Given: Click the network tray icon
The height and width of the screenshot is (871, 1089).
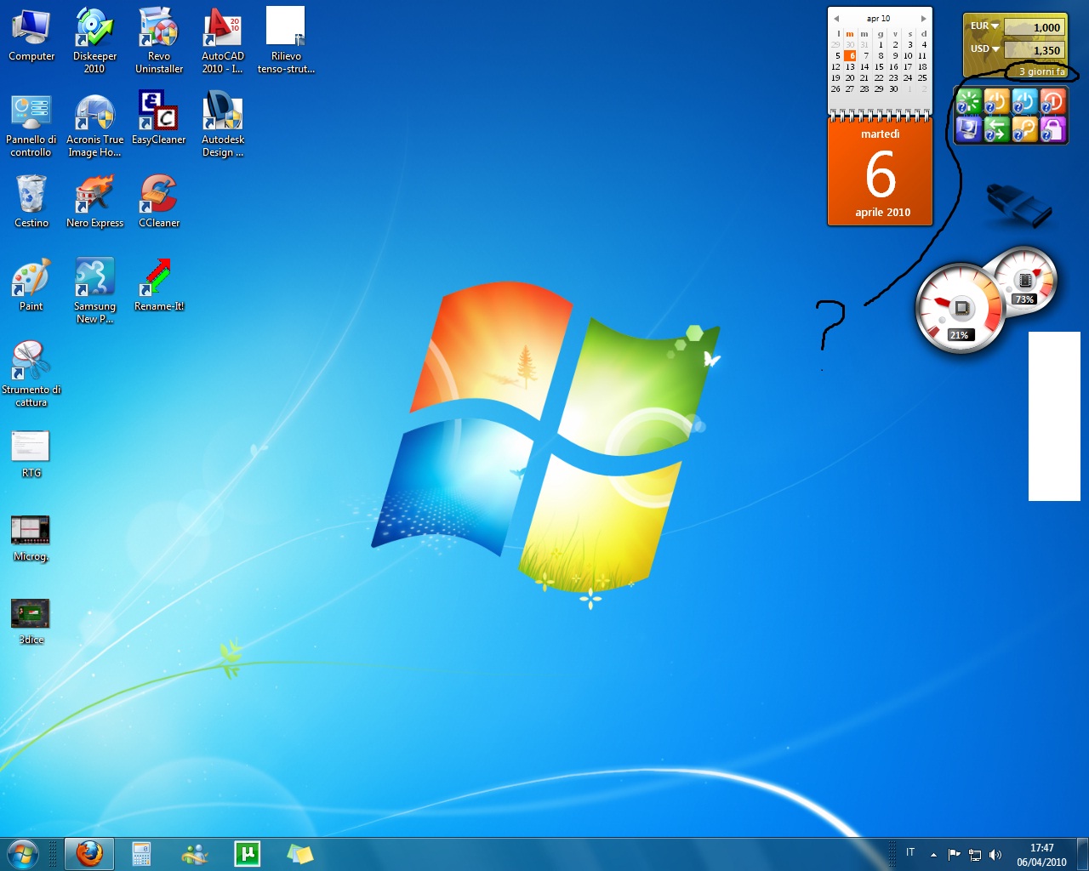Looking at the screenshot, I should click(975, 855).
